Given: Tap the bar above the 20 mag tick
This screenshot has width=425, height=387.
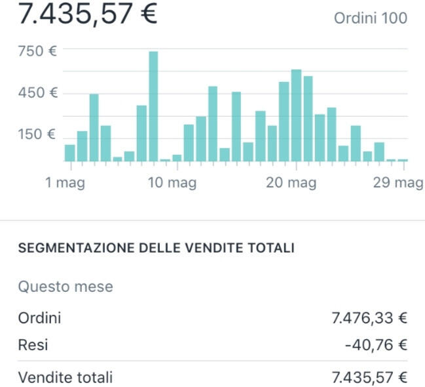Looking at the screenshot, I should point(296,115).
